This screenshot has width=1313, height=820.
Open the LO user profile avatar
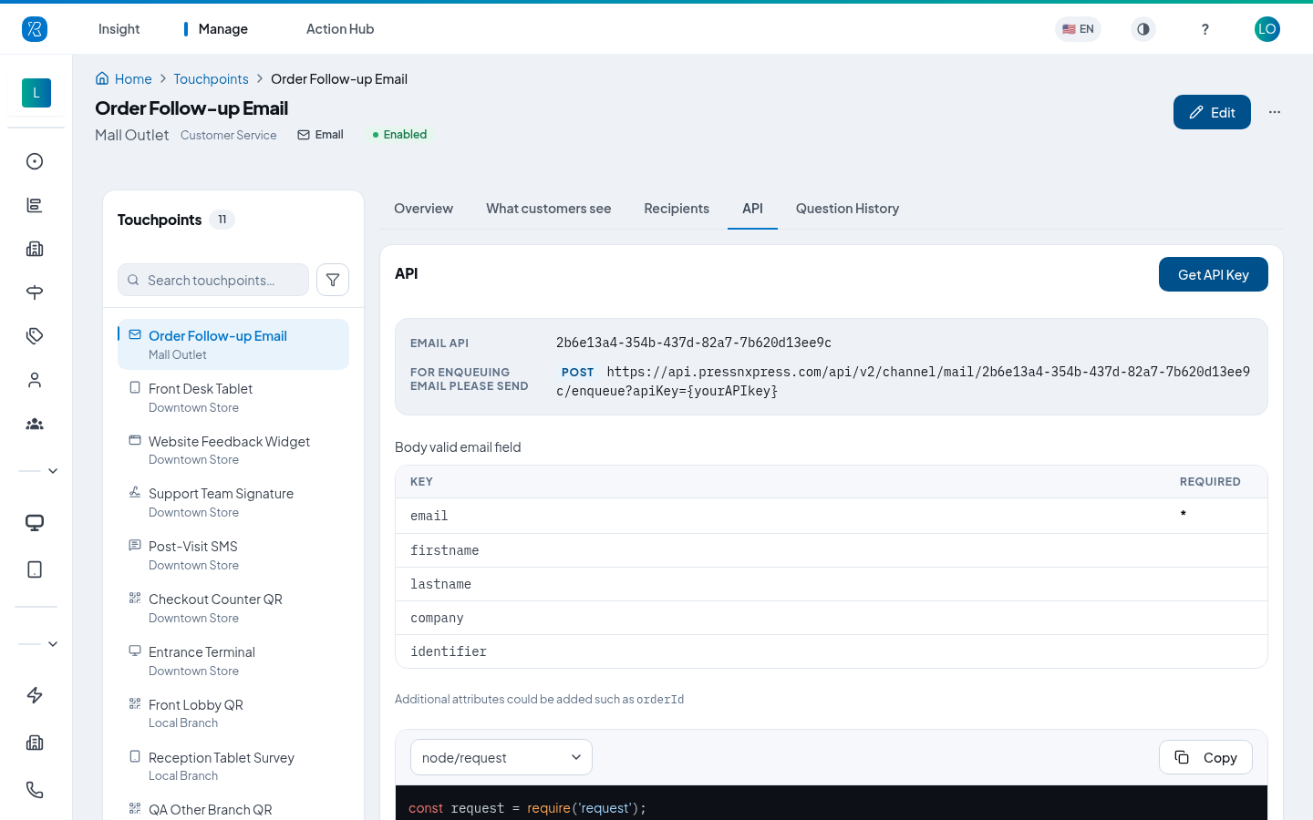tap(1267, 29)
